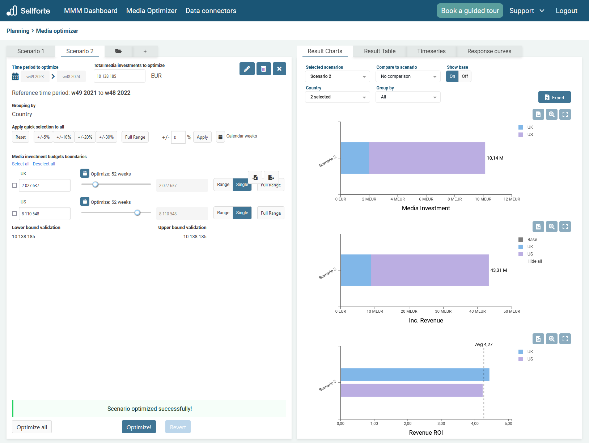
Task: Click the Deselect all link
Action: click(x=44, y=164)
